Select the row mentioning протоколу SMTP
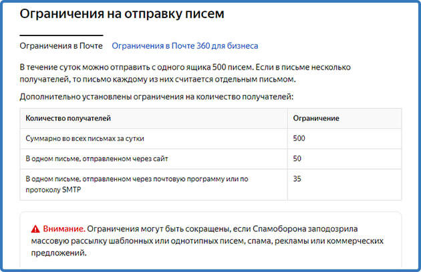Image resolution: width=421 pixels, height=272 pixels. 210,184
